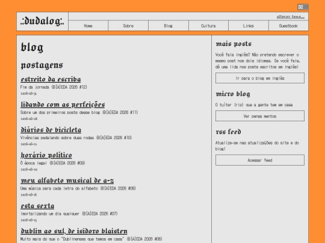Click text 'Muito mais do que o Dublinenses'
325x243 pixels.
click(72, 239)
